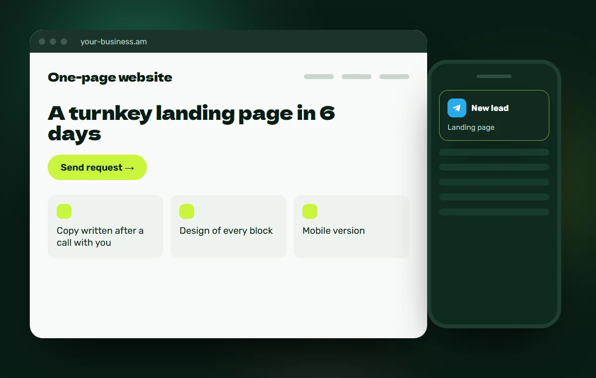This screenshot has height=378, width=596.
Task: Click the Send request button
Action: click(x=97, y=167)
